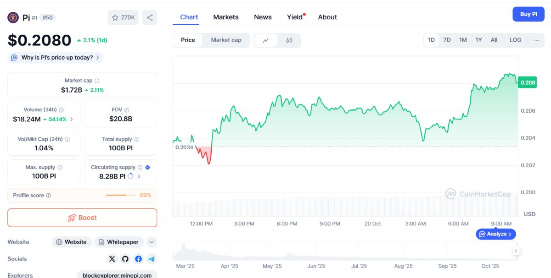Open the share icon button
The height and width of the screenshot is (278, 551).
click(150, 17)
